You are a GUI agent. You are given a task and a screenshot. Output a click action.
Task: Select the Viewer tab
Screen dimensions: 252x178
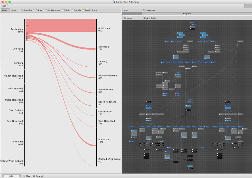click(5, 10)
